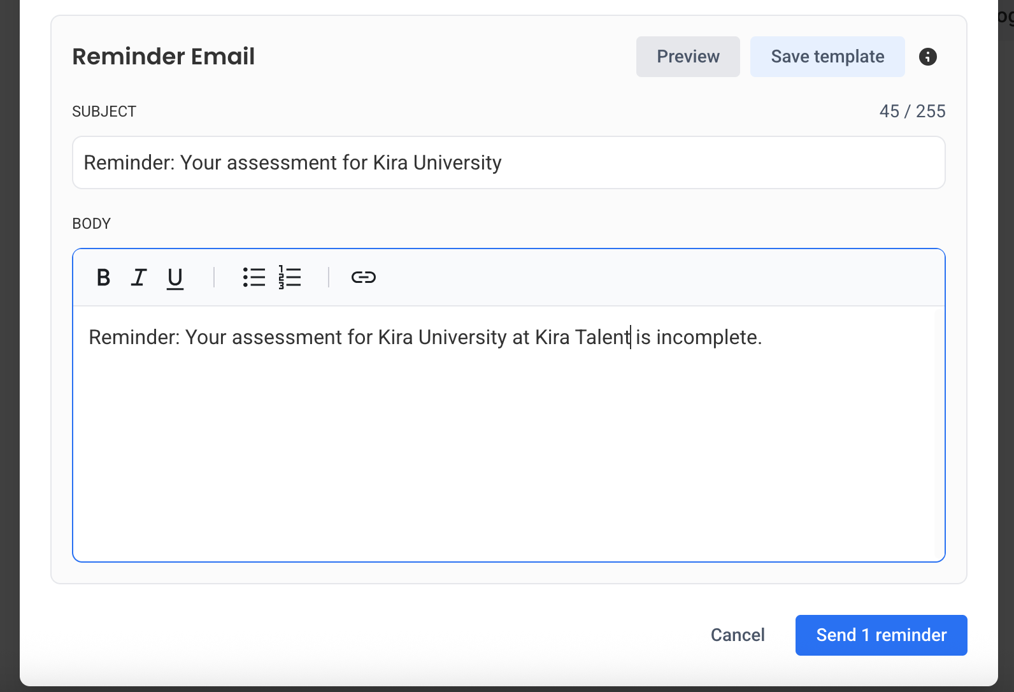Underline text using the U toolbar icon
1014x692 pixels.
[x=175, y=278]
